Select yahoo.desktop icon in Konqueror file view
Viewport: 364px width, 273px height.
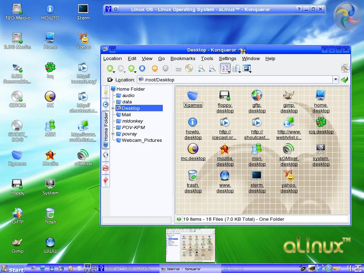289,182
